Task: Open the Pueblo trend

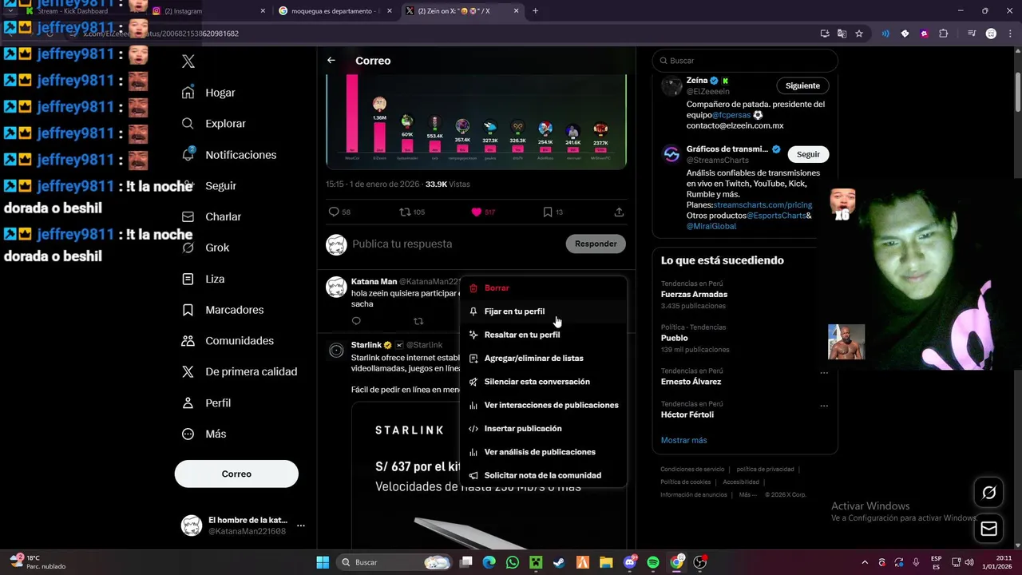Action: (x=675, y=338)
